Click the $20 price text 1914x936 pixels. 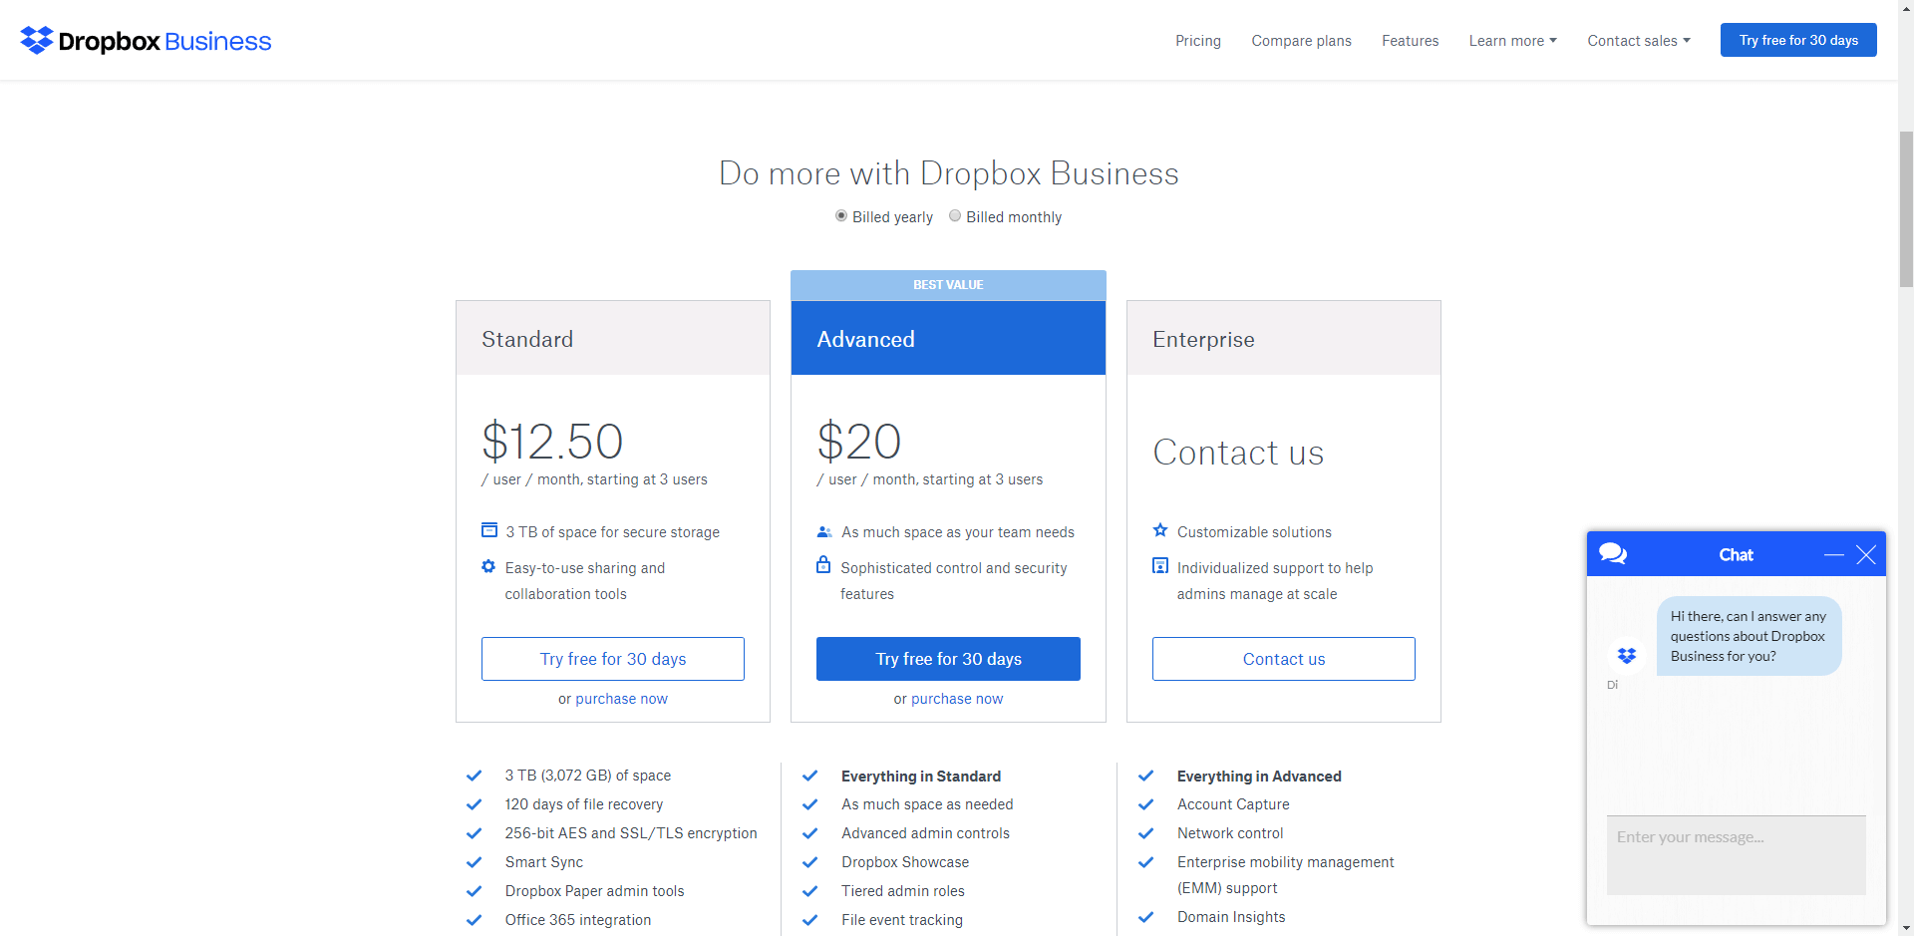[x=858, y=441]
